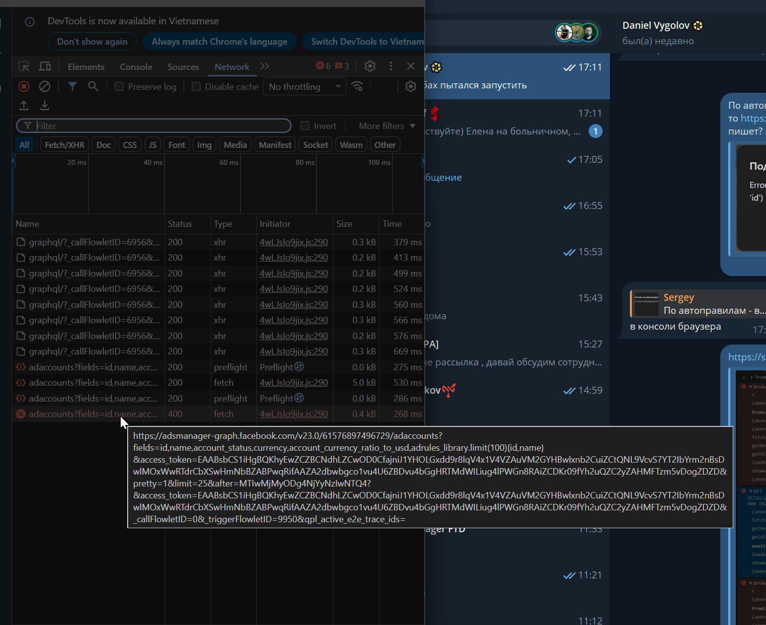The width and height of the screenshot is (766, 625).
Task: Open Telegram chat with 17:05 timestamp
Action: point(517,168)
